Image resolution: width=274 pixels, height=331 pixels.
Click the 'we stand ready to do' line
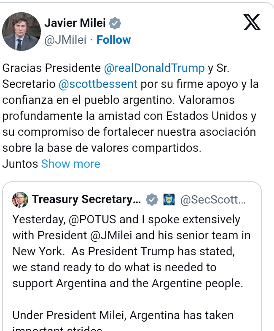click(114, 267)
